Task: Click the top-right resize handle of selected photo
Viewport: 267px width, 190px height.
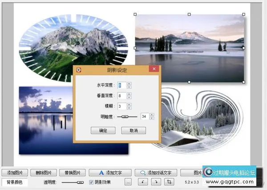Action: click(244, 15)
